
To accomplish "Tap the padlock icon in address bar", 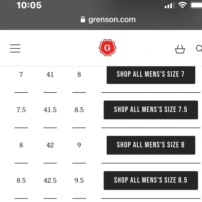I will (83, 19).
